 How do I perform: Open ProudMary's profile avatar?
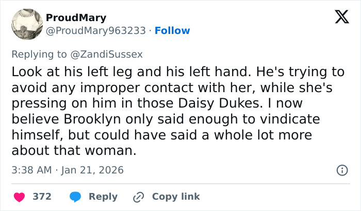26,24
